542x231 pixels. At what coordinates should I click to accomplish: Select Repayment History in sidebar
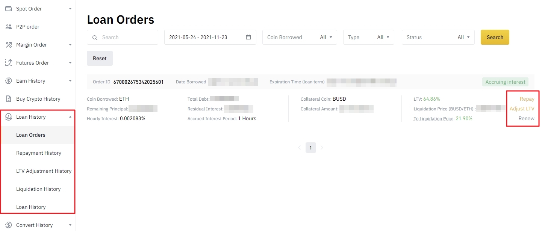pos(39,153)
